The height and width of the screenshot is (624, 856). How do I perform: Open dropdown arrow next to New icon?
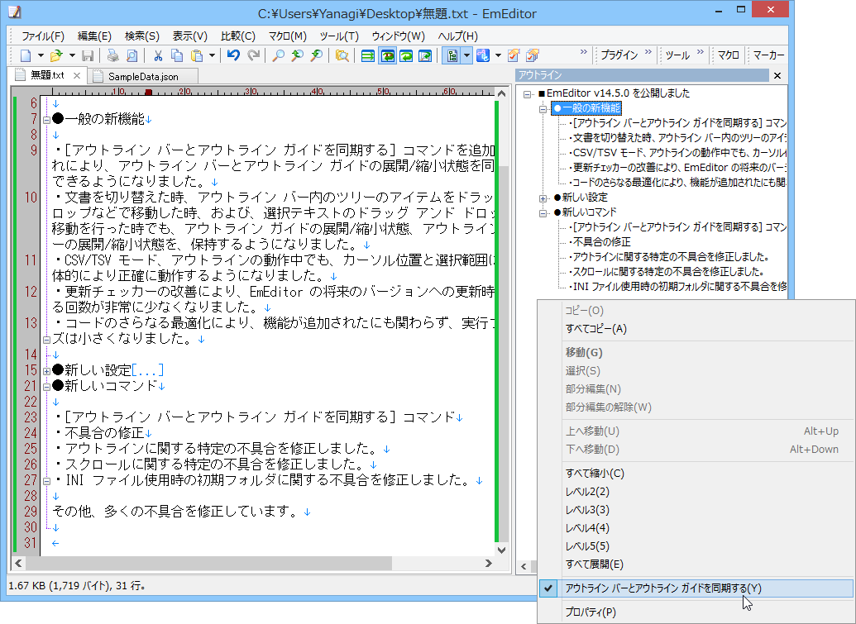click(41, 55)
